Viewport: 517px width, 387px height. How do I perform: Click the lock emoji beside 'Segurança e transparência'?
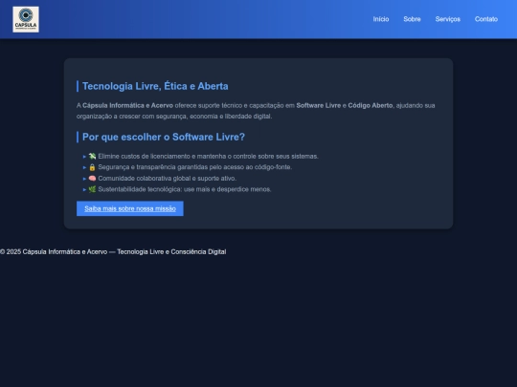click(x=92, y=167)
